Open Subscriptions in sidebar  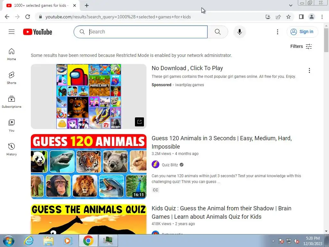pos(12,102)
